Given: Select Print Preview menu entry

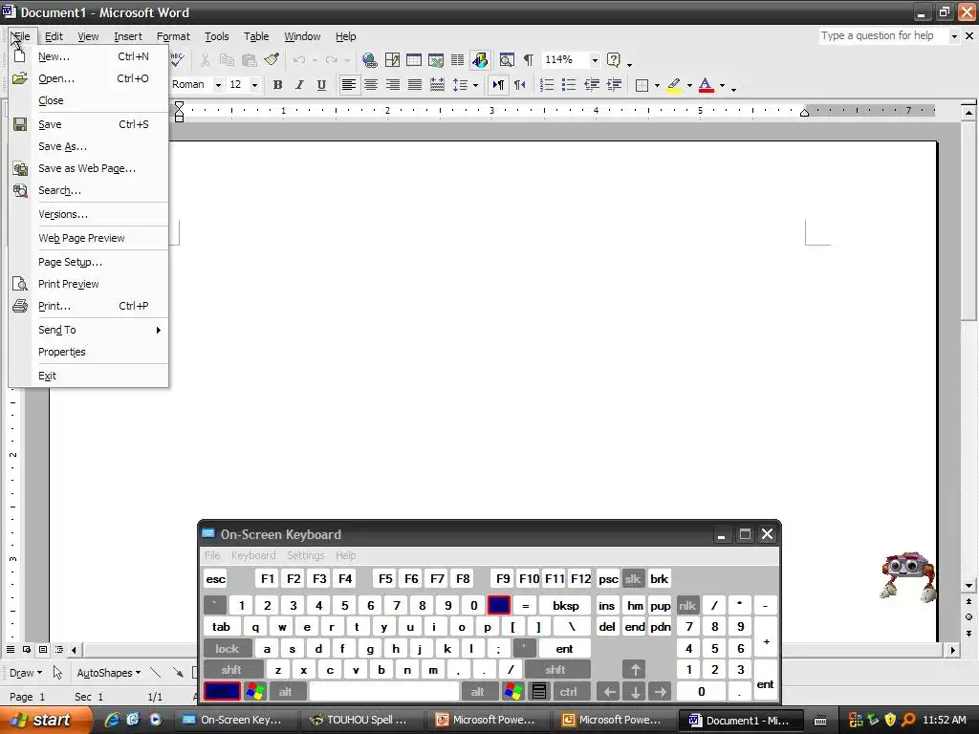Looking at the screenshot, I should point(89,284).
